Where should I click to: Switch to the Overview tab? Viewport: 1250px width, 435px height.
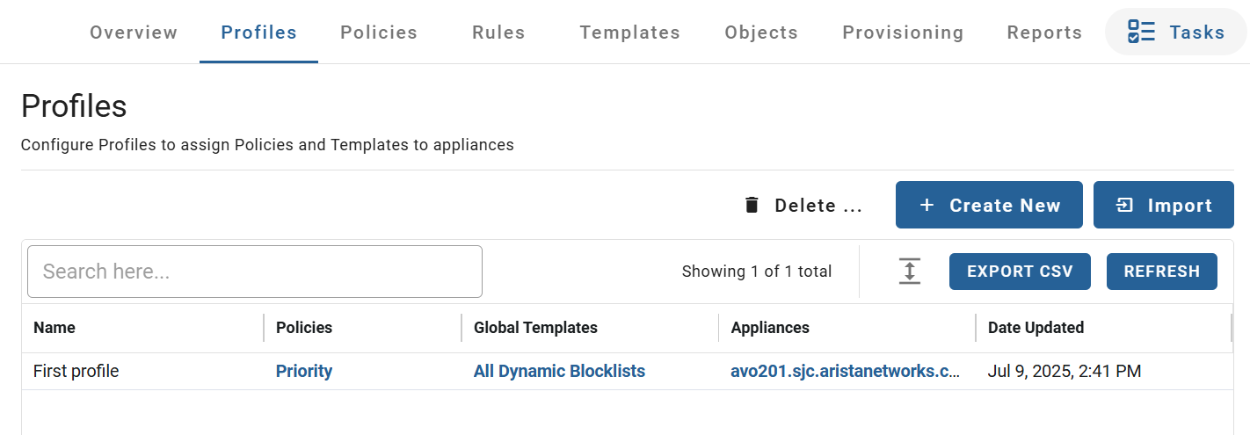tap(134, 33)
